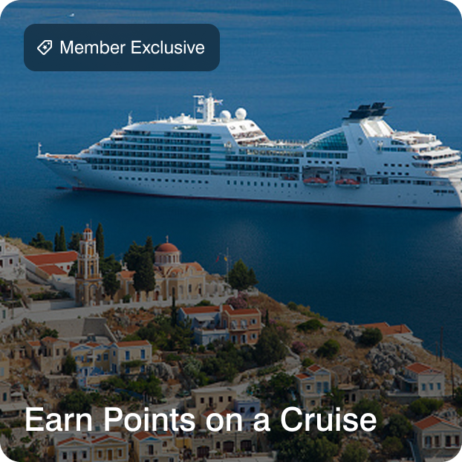The image size is (462, 462).
Task: Click the ship's radar domes on top deck
Action: [x=233, y=114]
